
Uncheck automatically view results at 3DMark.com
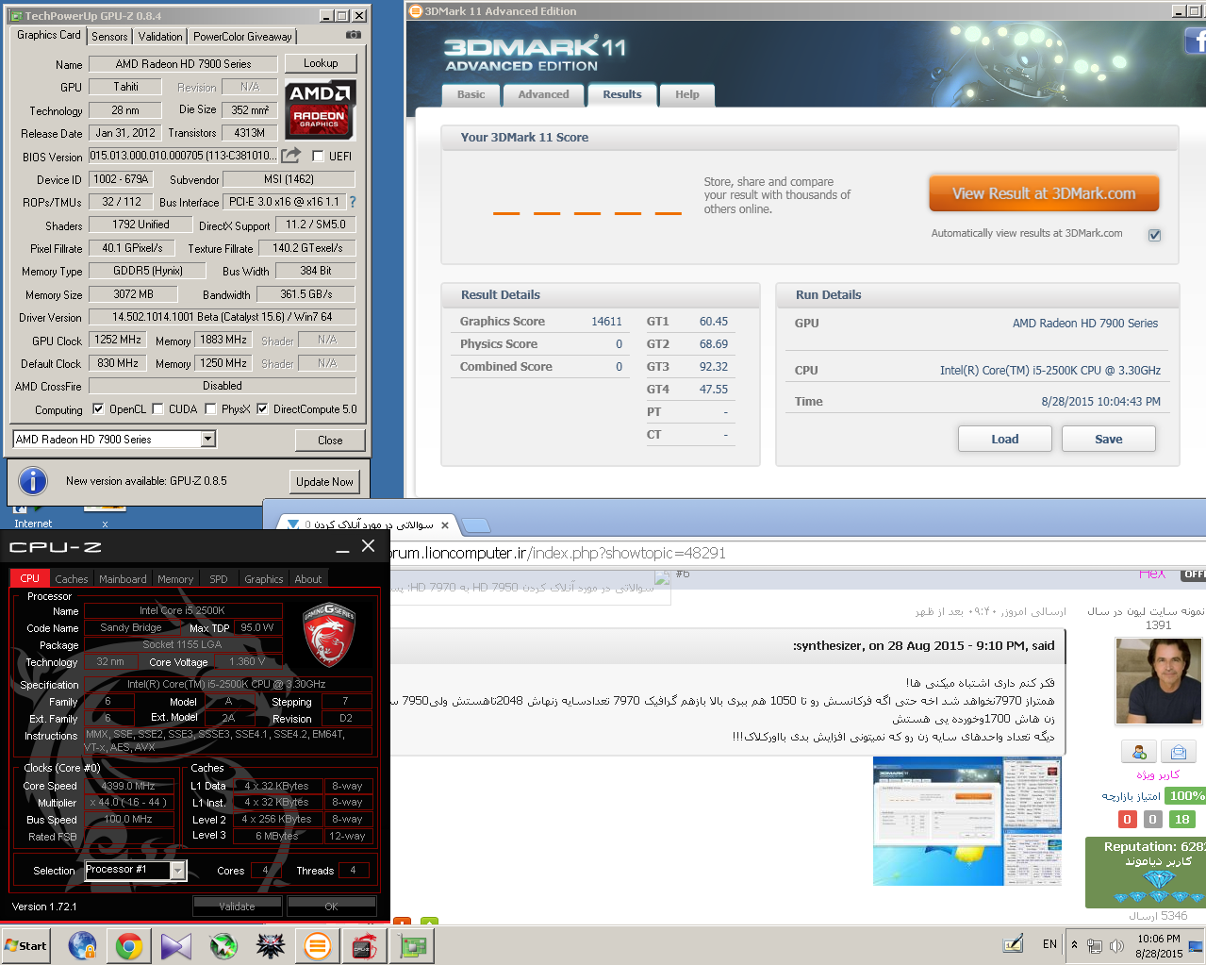tap(1154, 235)
